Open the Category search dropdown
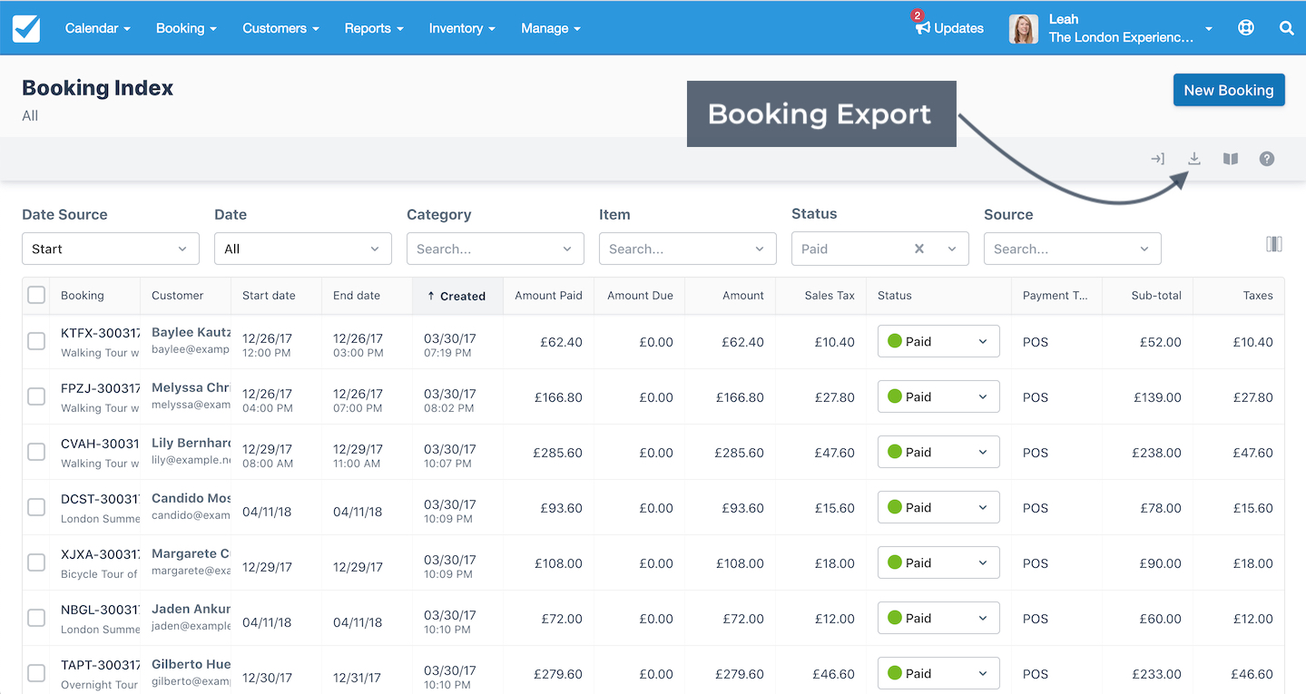Screen dimensions: 1306x694 click(x=496, y=249)
